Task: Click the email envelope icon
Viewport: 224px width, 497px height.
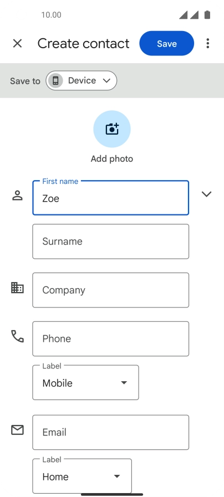Action: 17,430
